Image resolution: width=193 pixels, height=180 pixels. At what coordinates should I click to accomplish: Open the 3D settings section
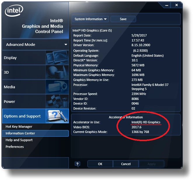(35, 72)
